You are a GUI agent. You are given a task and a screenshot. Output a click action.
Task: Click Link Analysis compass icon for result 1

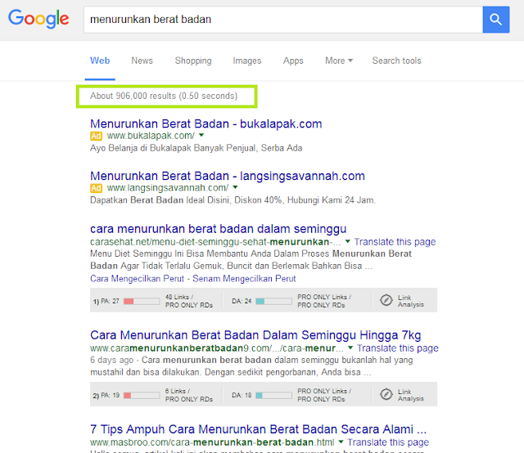386,300
